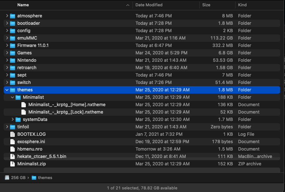Select the exosphere.ini file name

pos(31,142)
